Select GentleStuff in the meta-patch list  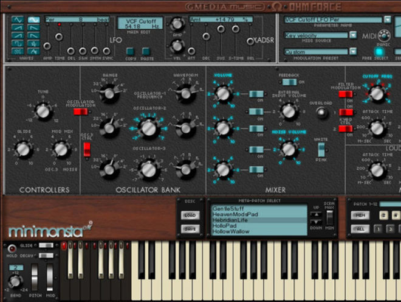coord(259,209)
